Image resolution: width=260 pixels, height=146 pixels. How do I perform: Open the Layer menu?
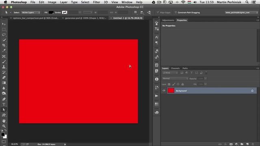pos(64,2)
